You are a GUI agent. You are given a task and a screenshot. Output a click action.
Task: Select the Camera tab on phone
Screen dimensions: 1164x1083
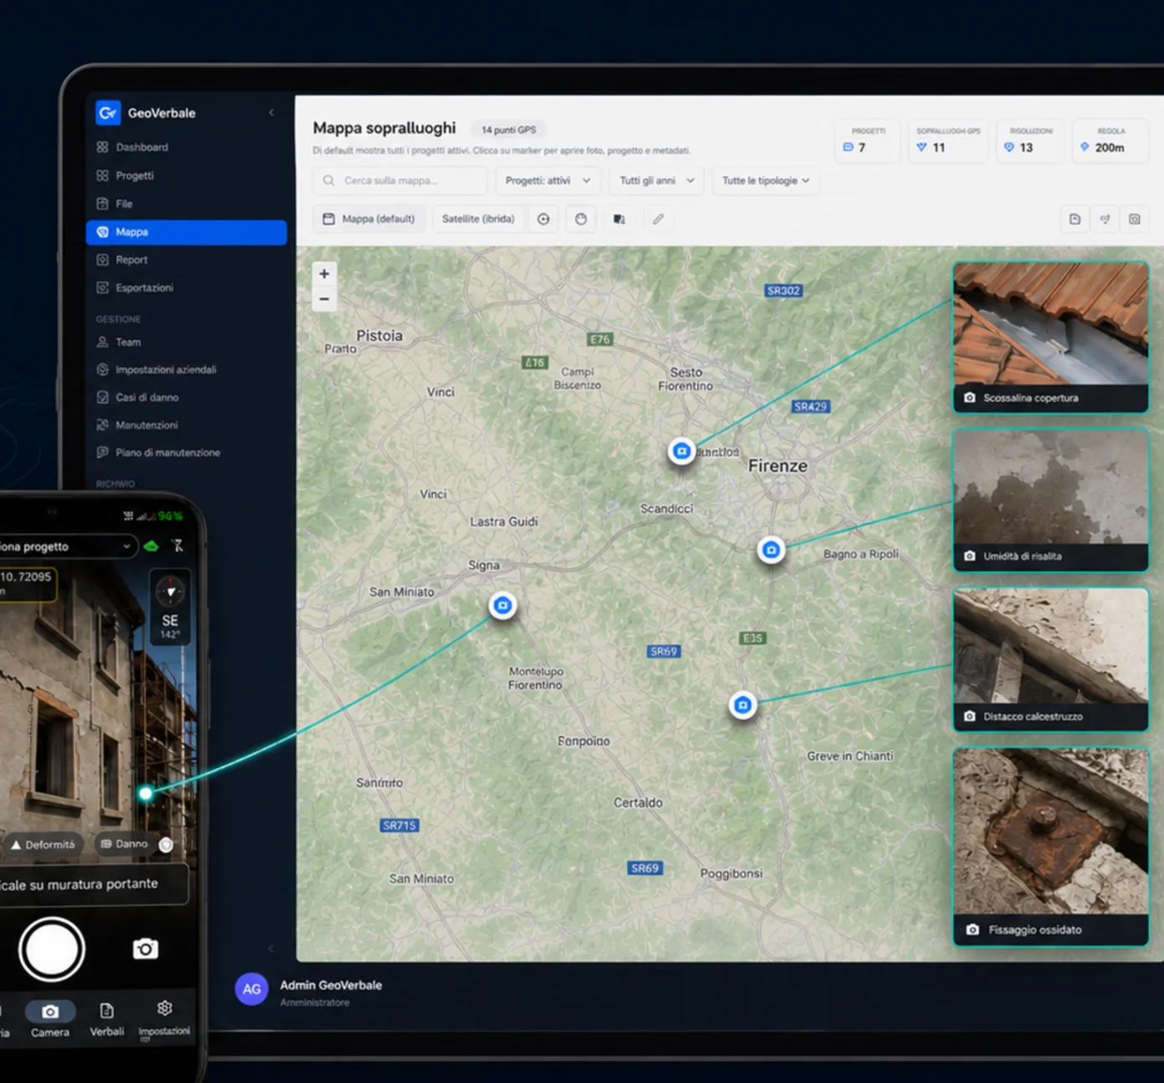(x=50, y=1019)
